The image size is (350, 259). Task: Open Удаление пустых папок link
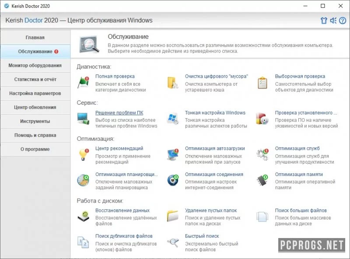coord(211,211)
